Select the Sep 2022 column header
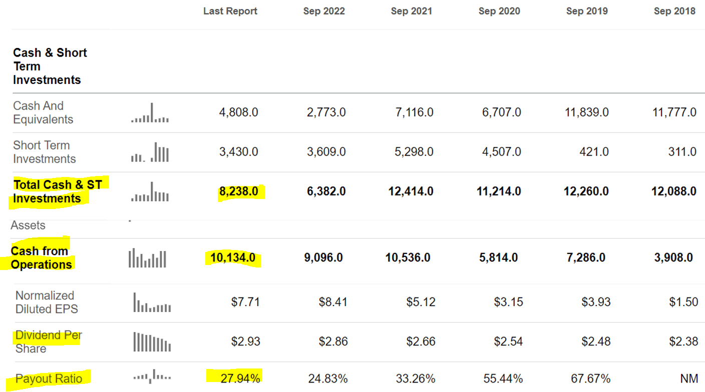Image resolution: width=705 pixels, height=392 pixels. (x=324, y=10)
